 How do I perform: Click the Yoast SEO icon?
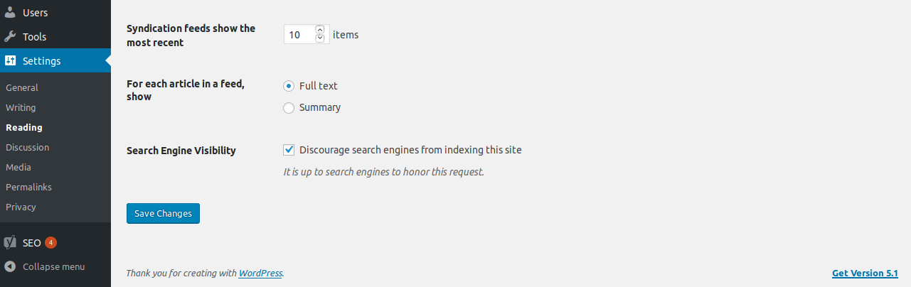[11, 242]
